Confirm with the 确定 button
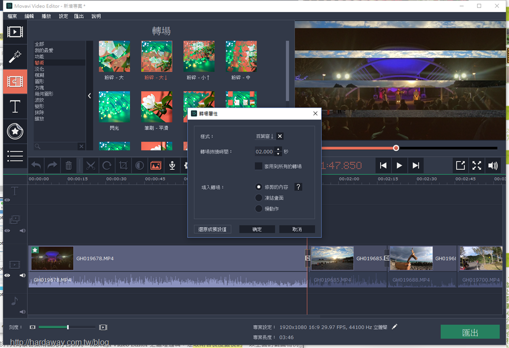Image resolution: width=509 pixels, height=348 pixels. click(257, 230)
